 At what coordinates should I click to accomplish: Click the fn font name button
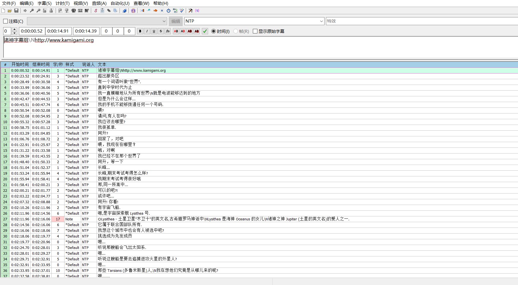point(168,31)
